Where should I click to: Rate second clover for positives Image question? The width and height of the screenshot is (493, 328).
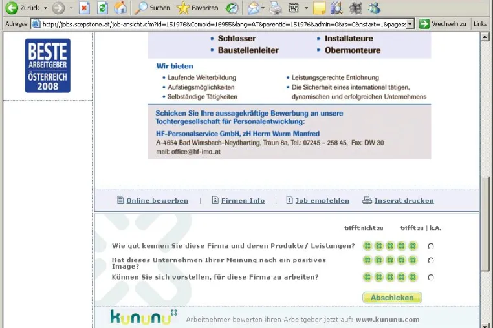click(x=379, y=260)
